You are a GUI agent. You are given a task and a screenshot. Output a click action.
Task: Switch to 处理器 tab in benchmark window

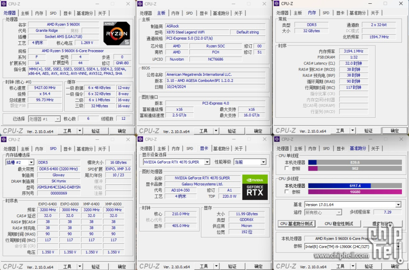pos(283,149)
